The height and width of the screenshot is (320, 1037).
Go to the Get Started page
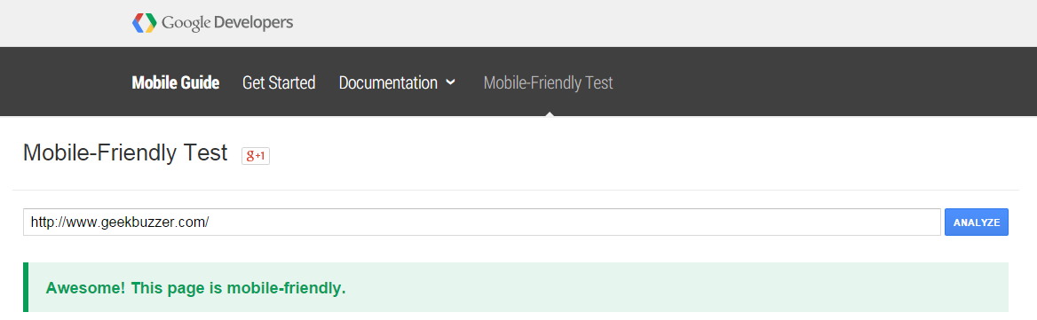click(x=279, y=83)
